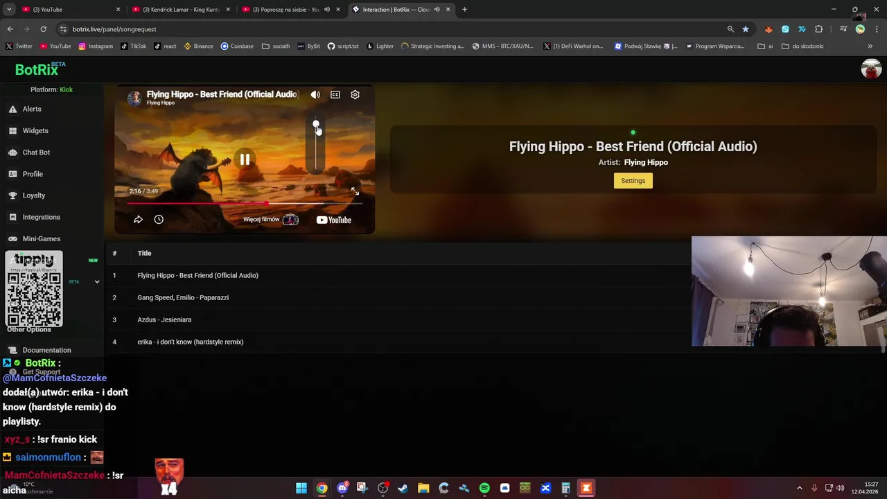Select the queue row erika - i don't know

(398, 342)
